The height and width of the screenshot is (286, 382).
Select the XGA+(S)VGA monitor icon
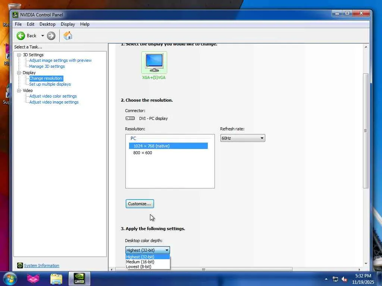tap(154, 63)
